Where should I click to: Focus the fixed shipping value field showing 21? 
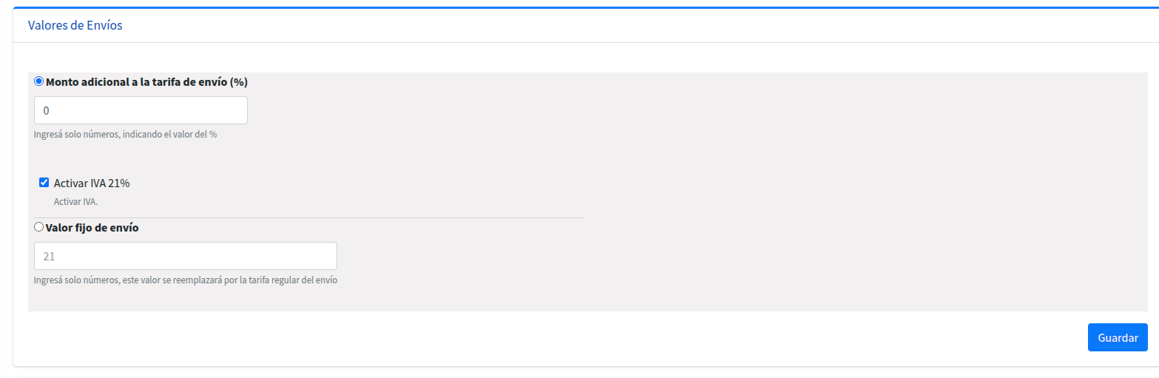click(186, 256)
